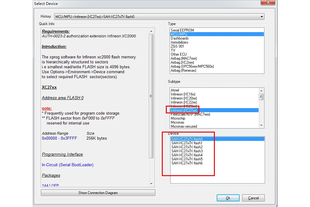Click the Cancel button

tap(253, 198)
